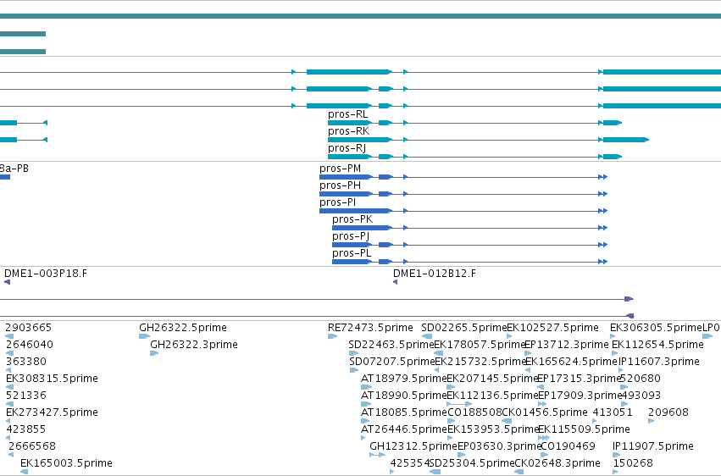
Task: Select the EST entry 2646040
Action: (x=30, y=345)
